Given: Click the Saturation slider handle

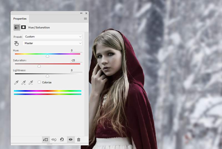Looking at the screenshot, I should 39,66.
